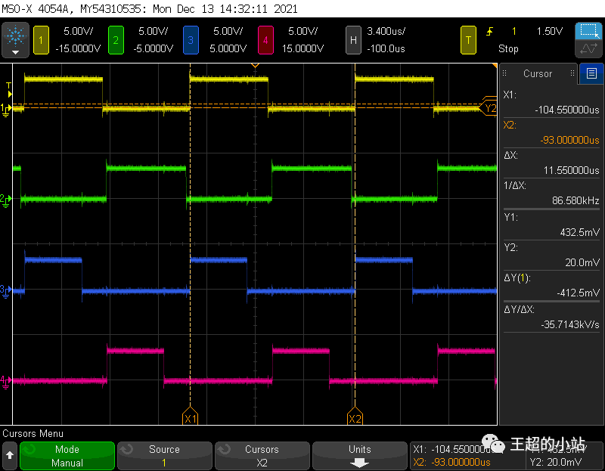Open the Keysight main menu logo
605x471 pixels.
point(15,39)
